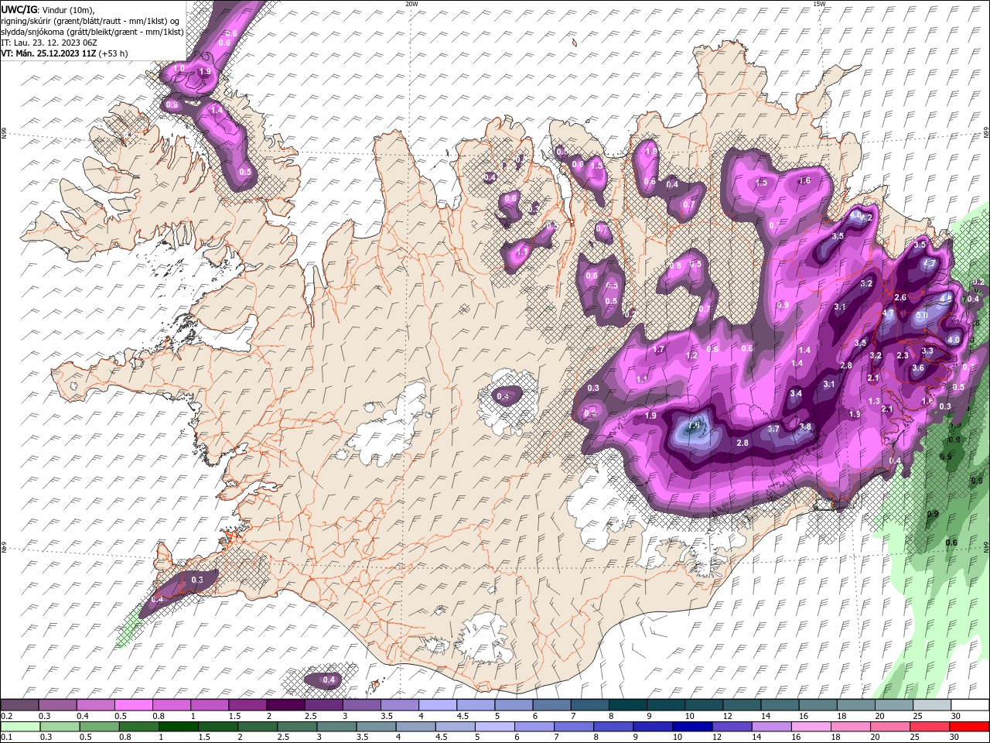Viewport: 990px width, 743px height.
Task: Click the 'slydda/snjókoma' legend description line
Action: coord(92,32)
